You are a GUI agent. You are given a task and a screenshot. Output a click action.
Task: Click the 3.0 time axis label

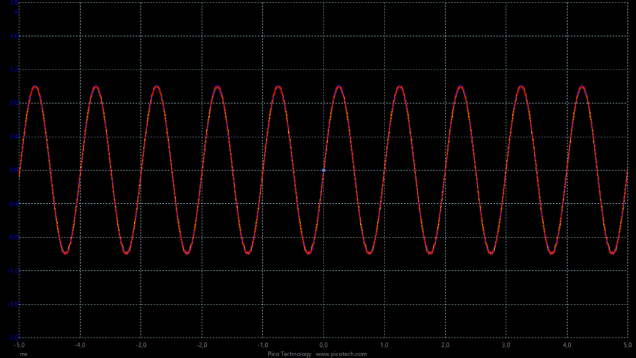click(506, 345)
